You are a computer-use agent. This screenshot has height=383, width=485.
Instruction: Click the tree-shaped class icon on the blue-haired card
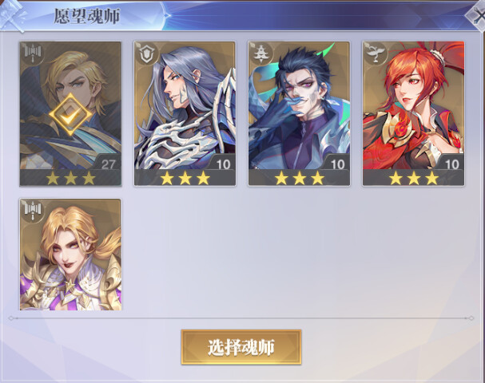[x=261, y=53]
